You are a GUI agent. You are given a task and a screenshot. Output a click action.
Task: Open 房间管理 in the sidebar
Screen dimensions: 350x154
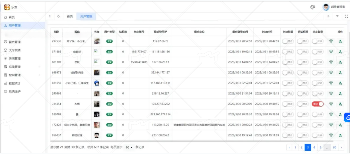[23, 58]
